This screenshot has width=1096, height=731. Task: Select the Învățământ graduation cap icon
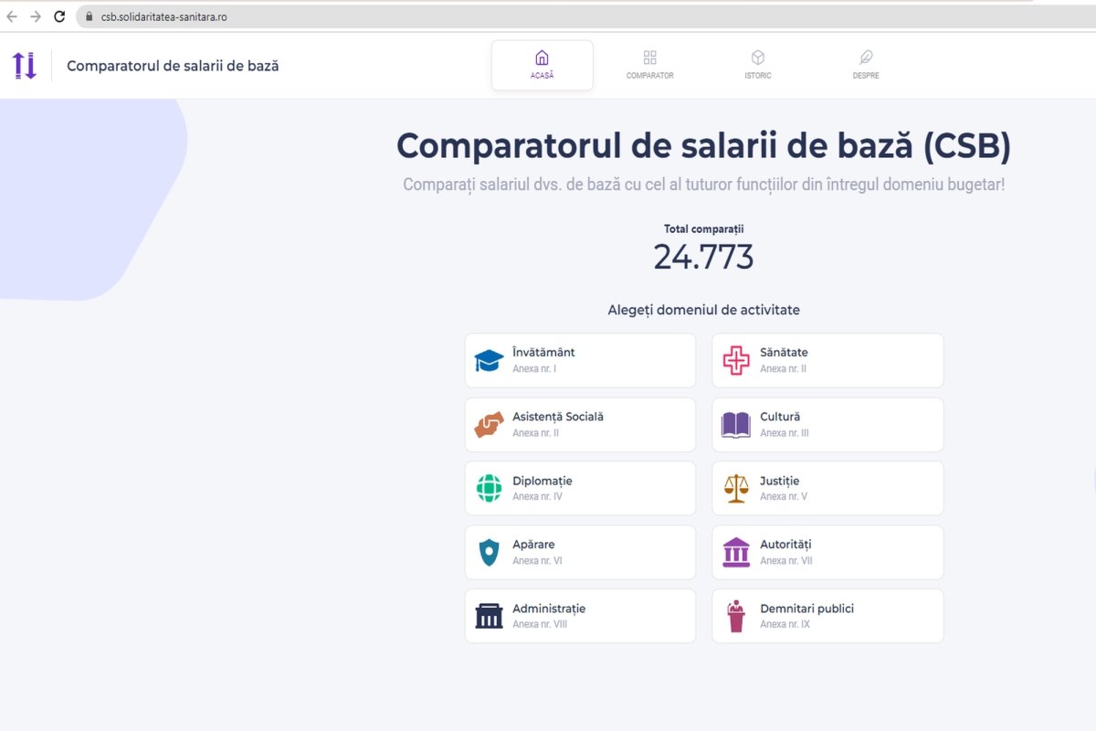click(489, 360)
